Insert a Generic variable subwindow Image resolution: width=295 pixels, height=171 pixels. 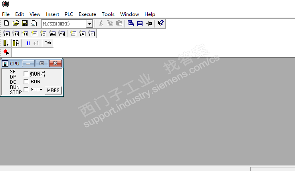53,33
